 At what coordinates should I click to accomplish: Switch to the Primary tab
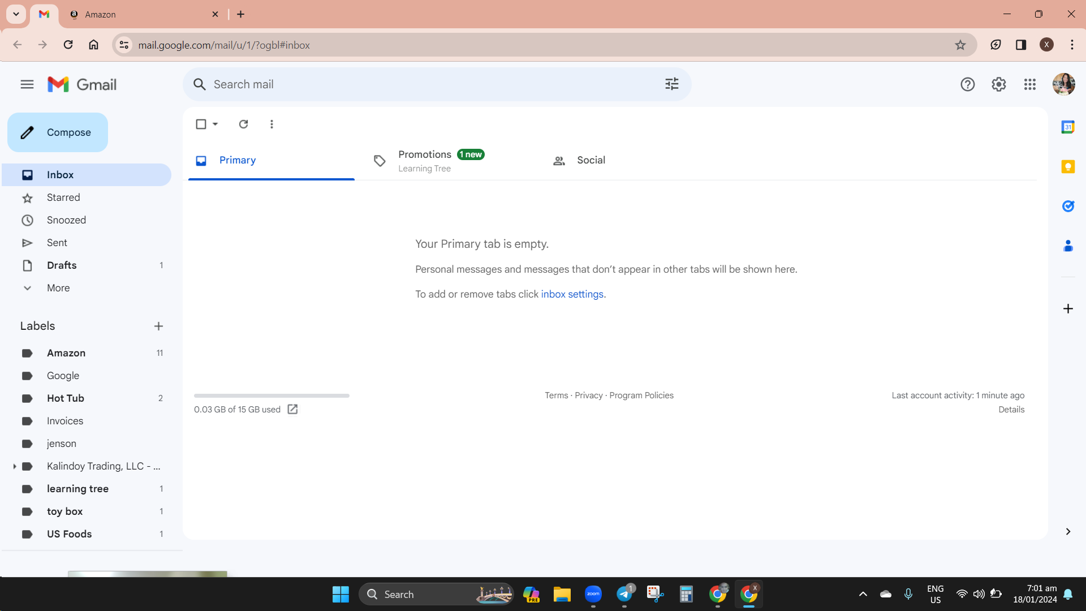tap(271, 161)
